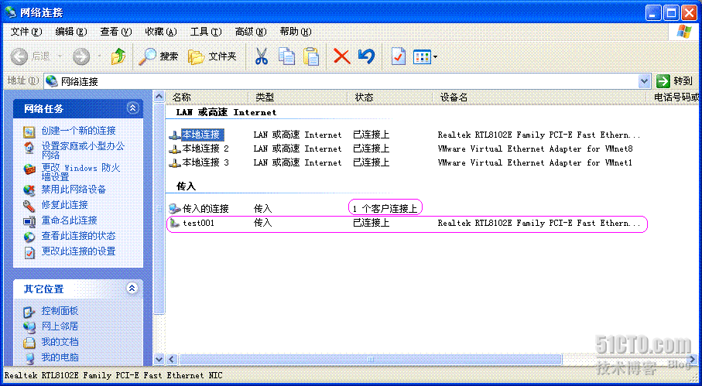Select the 1 个客户连接上 status text

click(385, 208)
